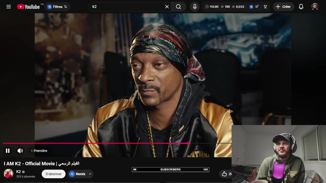Viewport: 326px width, 183px height.
Task: Click the Créer button
Action: 283,7
